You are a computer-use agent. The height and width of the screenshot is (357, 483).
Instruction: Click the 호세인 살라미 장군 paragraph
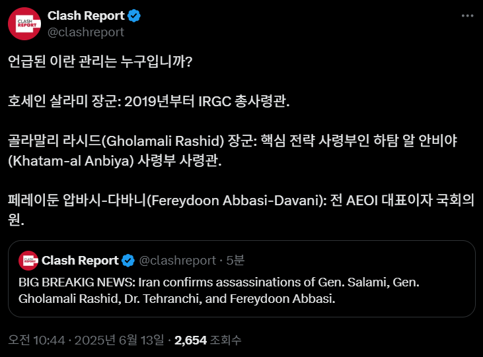pos(149,101)
